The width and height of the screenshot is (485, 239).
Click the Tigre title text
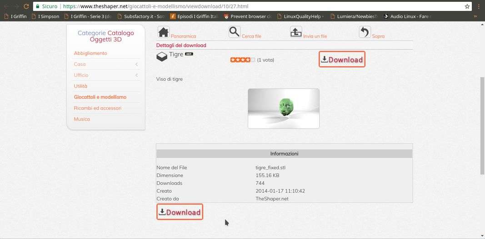click(x=176, y=54)
